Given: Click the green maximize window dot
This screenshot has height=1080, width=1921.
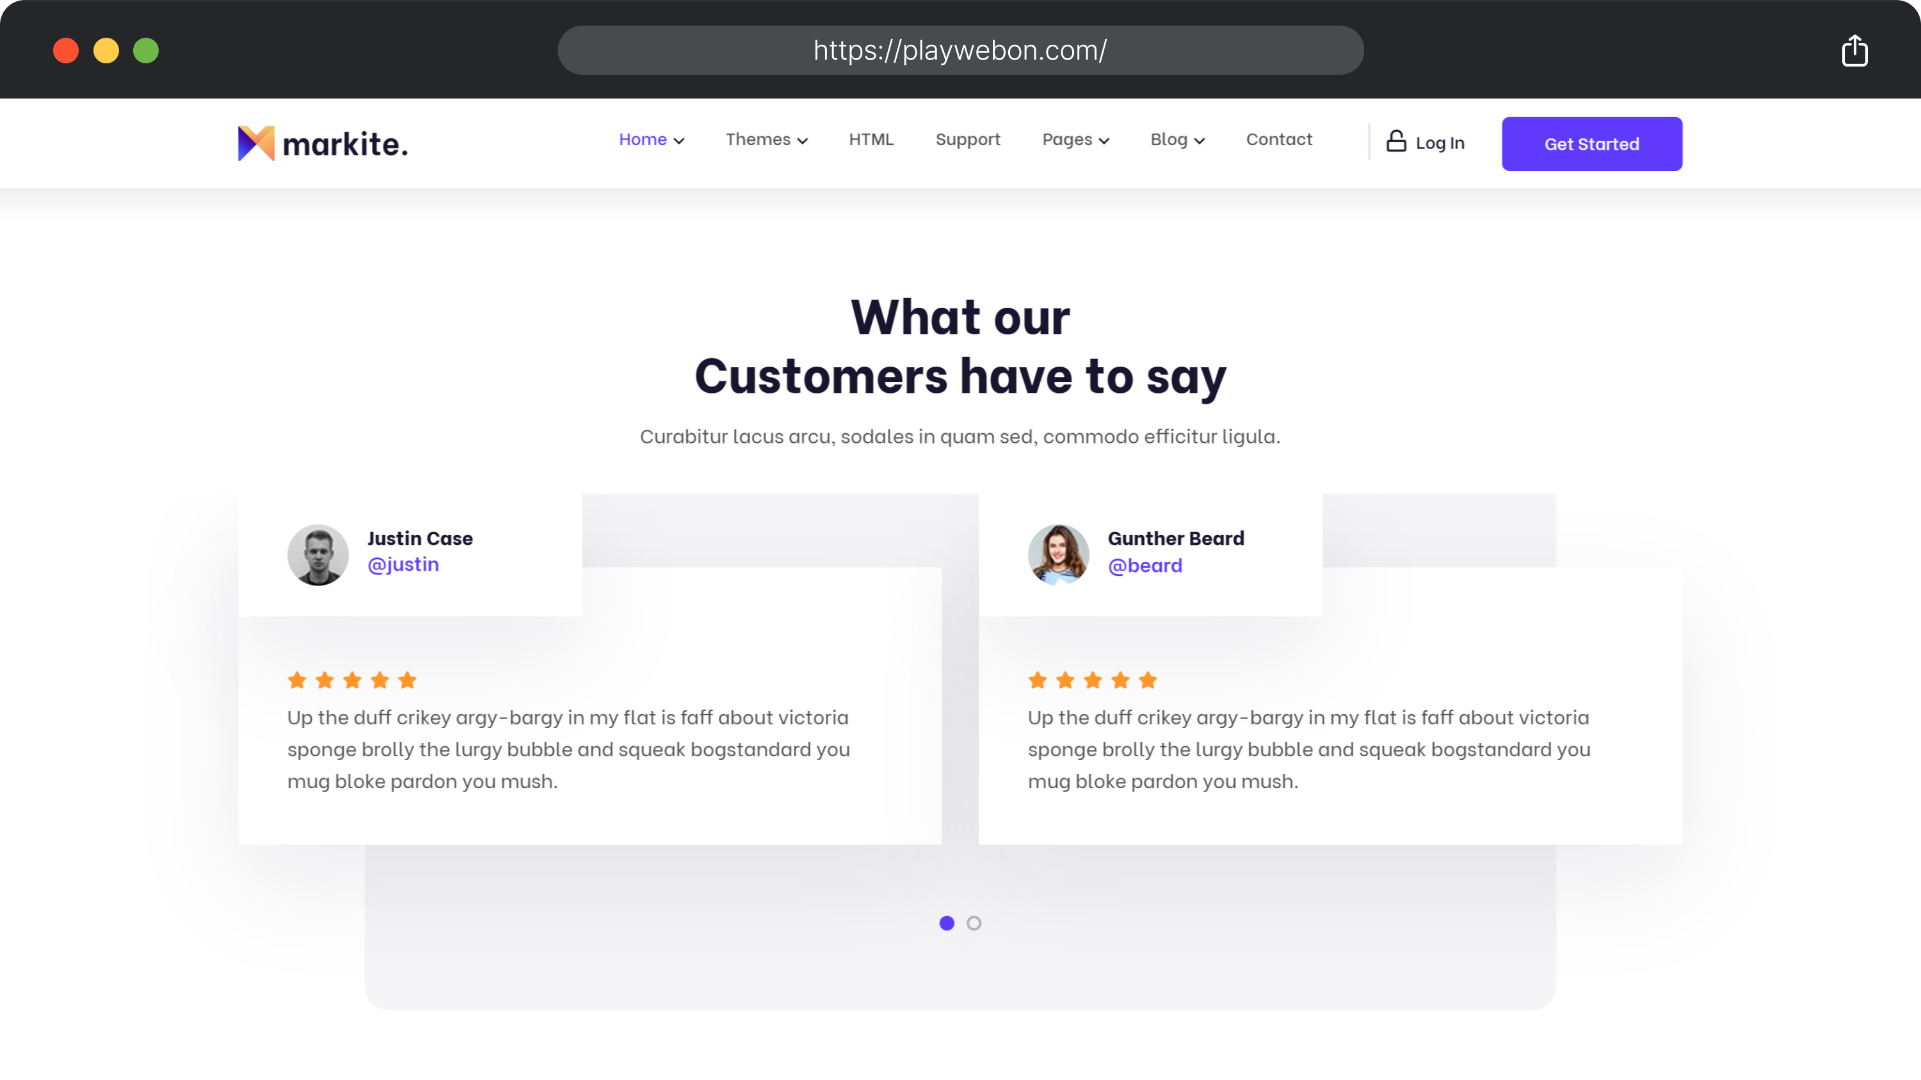Looking at the screenshot, I should point(146,50).
